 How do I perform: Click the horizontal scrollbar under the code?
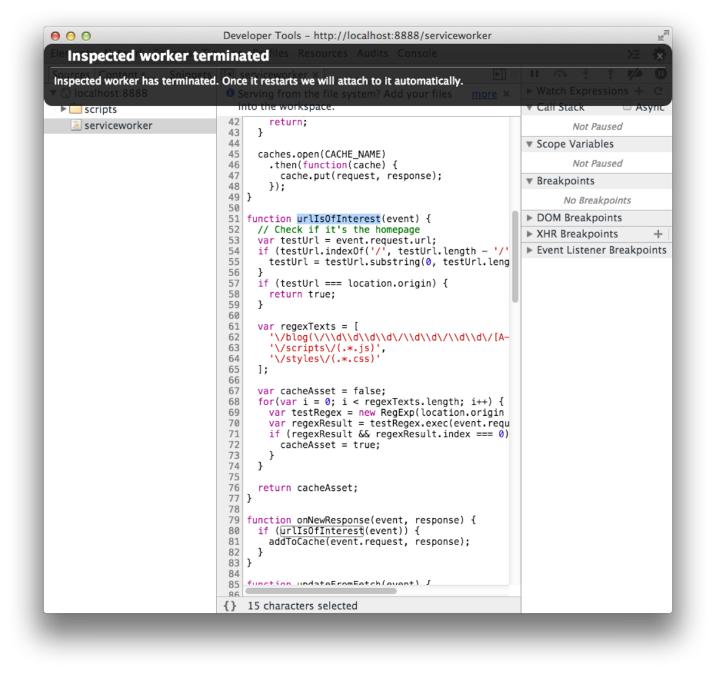pos(321,591)
